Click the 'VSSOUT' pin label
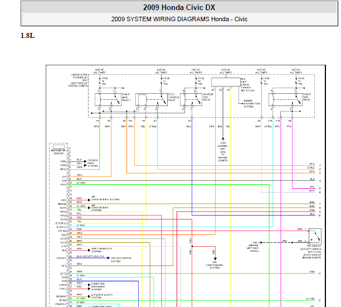Image resolution: width=341 pixels, height=307 pixels. pos(61,258)
